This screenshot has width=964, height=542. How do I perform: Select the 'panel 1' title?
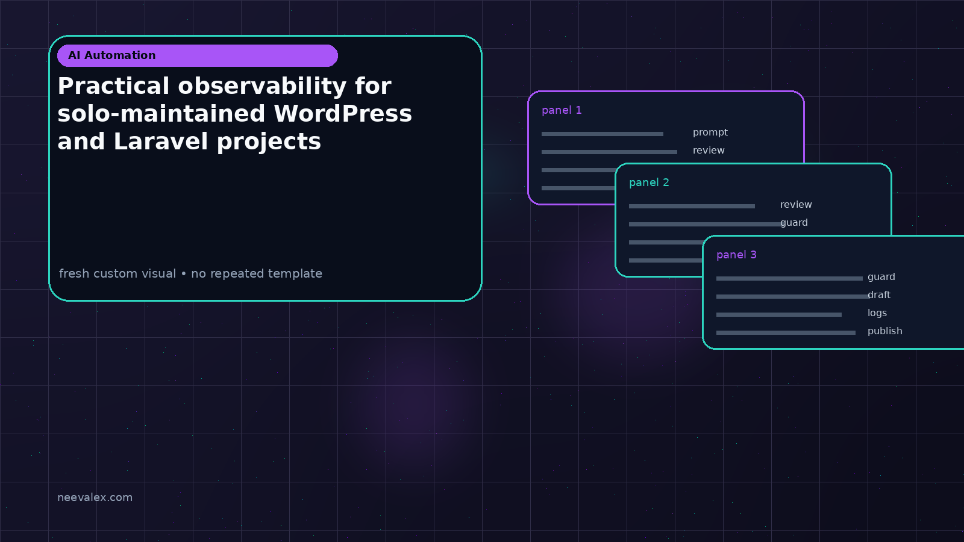(x=562, y=110)
